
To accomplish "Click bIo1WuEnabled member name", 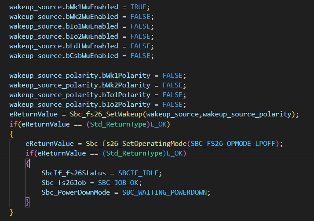I will (x=92, y=26).
